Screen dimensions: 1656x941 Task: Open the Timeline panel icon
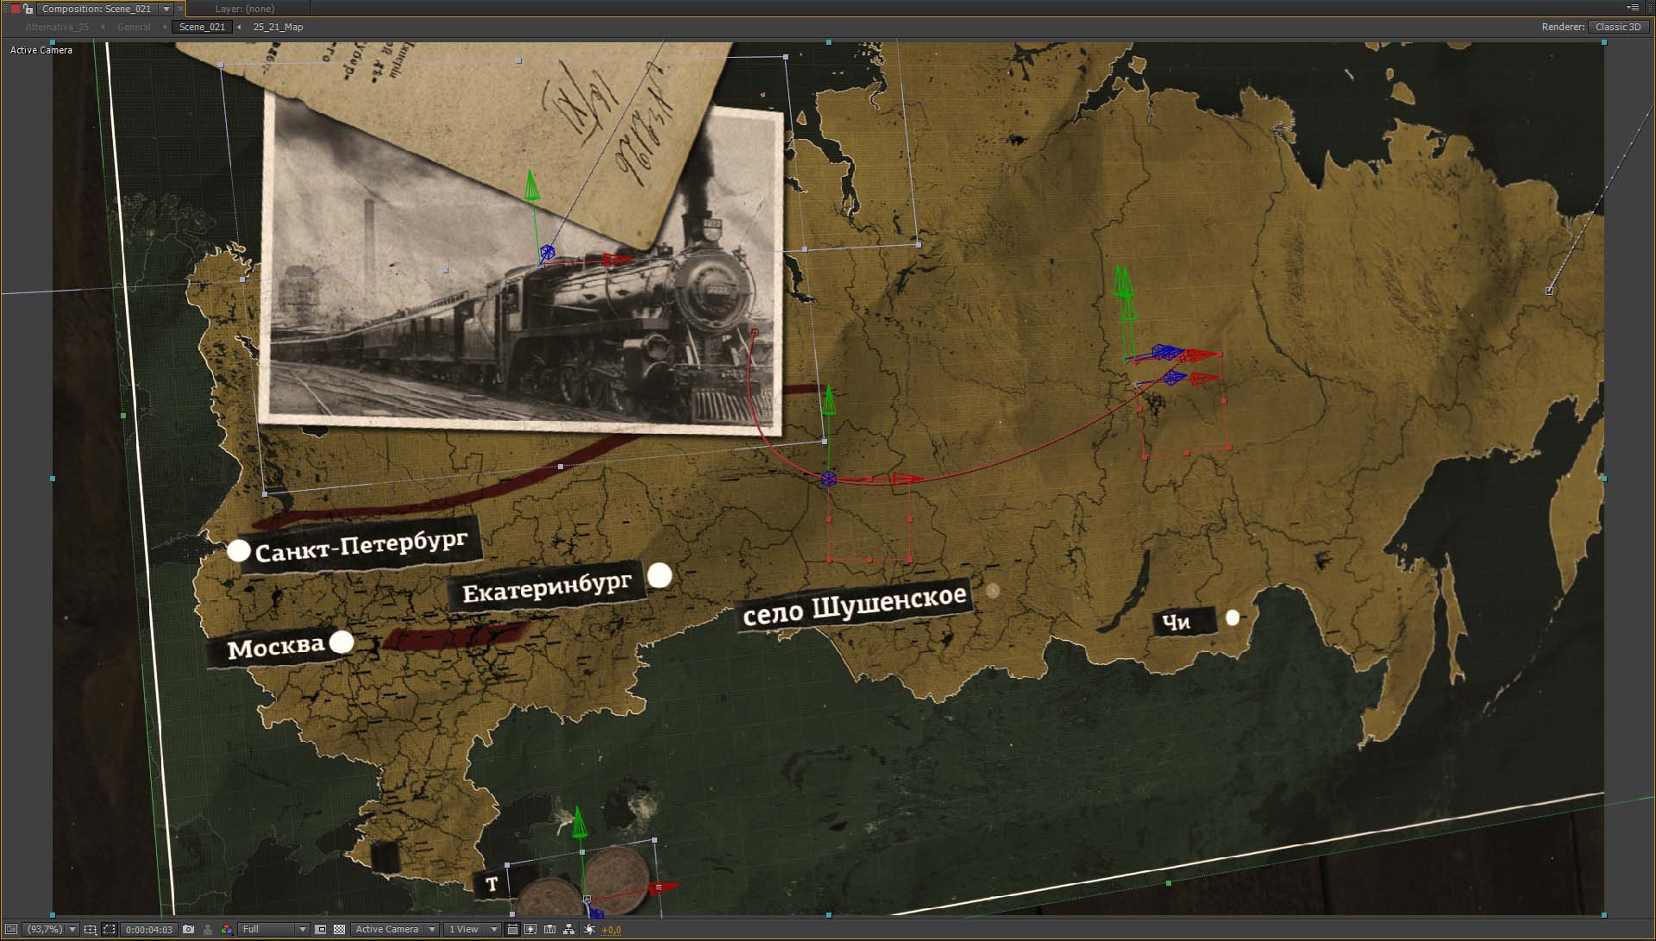pyautogui.click(x=549, y=929)
